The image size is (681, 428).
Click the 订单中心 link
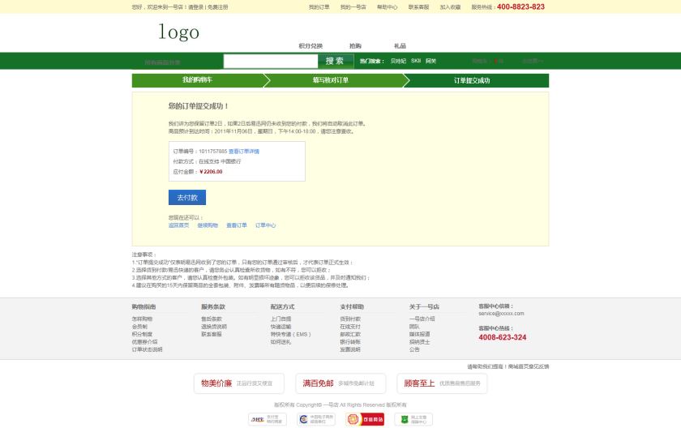click(265, 225)
